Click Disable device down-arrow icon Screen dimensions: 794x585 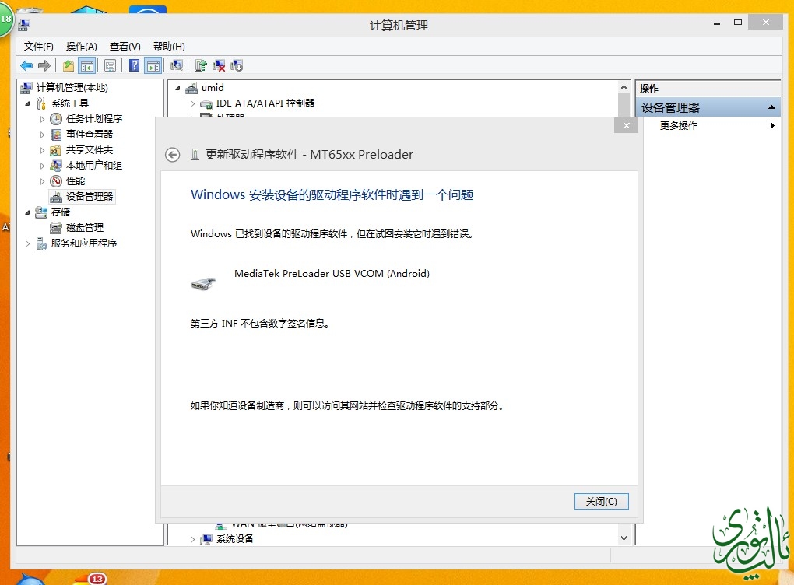point(237,65)
